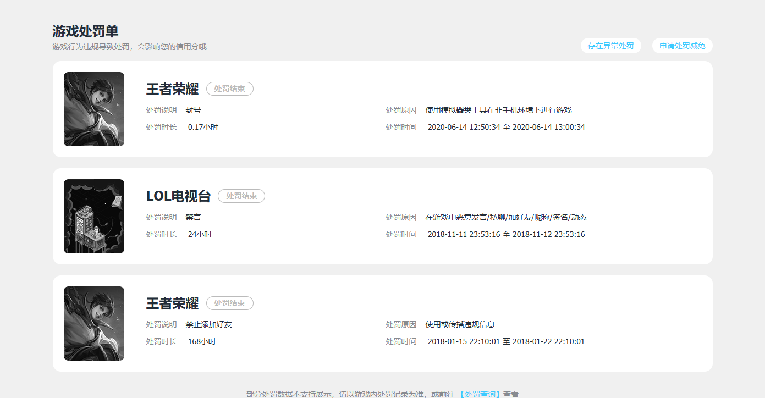Click the 处罚时长 label beside 0.17小时
The height and width of the screenshot is (398, 765).
coord(162,127)
